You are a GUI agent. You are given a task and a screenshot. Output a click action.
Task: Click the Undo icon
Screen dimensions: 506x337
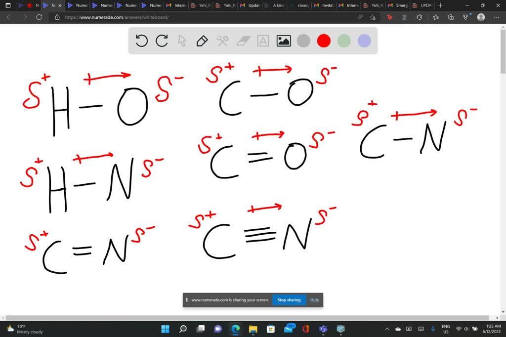tap(142, 41)
